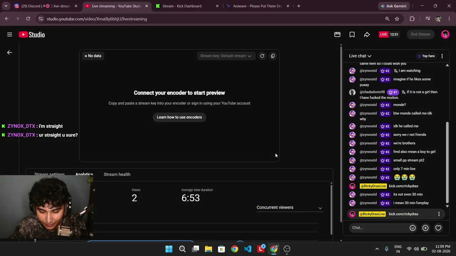This screenshot has width=456, height=256.
Task: Click the Chat message input field
Action: coord(379,228)
